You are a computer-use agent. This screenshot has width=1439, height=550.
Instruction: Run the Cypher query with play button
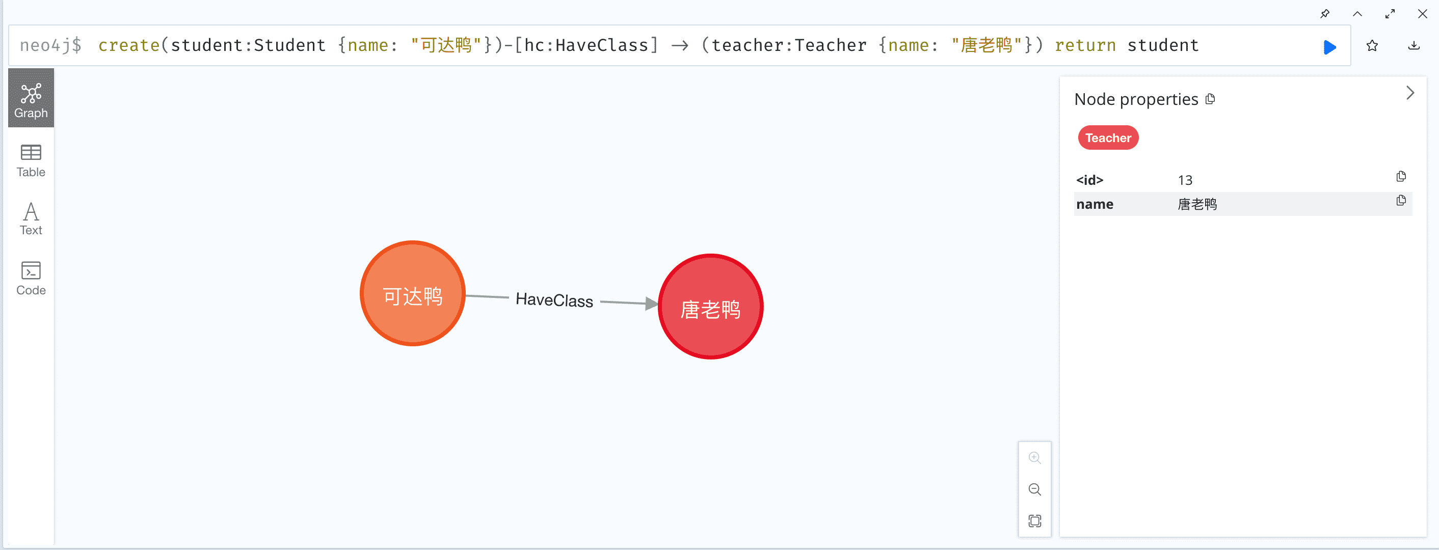pos(1329,47)
